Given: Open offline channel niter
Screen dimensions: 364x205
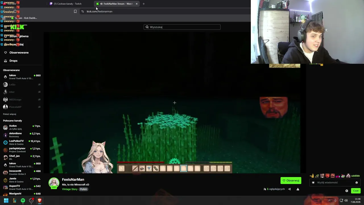Looking at the screenshot, I should pyautogui.click(x=22, y=92).
